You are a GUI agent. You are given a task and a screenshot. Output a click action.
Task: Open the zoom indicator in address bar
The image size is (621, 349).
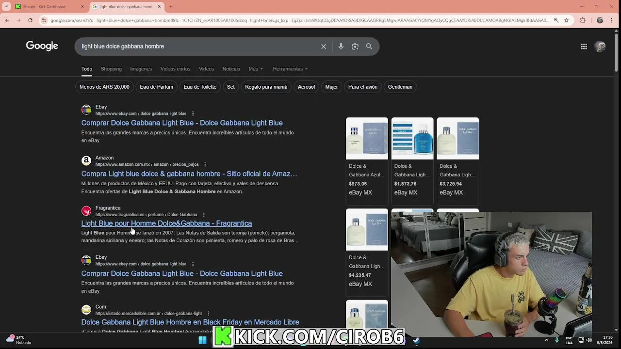[x=556, y=20]
